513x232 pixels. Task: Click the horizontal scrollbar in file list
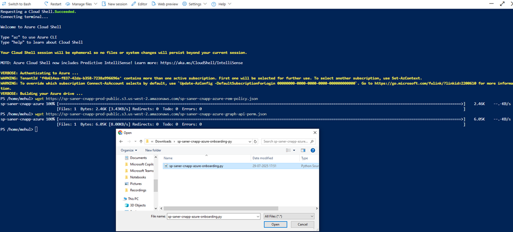221,208
